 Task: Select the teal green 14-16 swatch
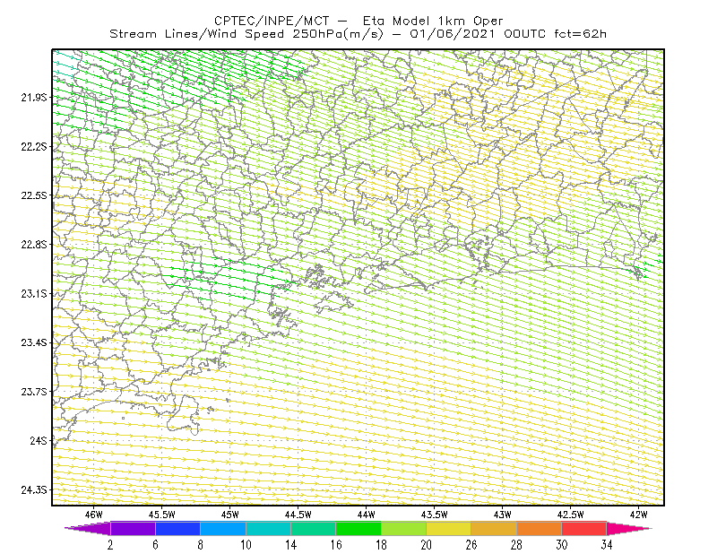(313, 528)
